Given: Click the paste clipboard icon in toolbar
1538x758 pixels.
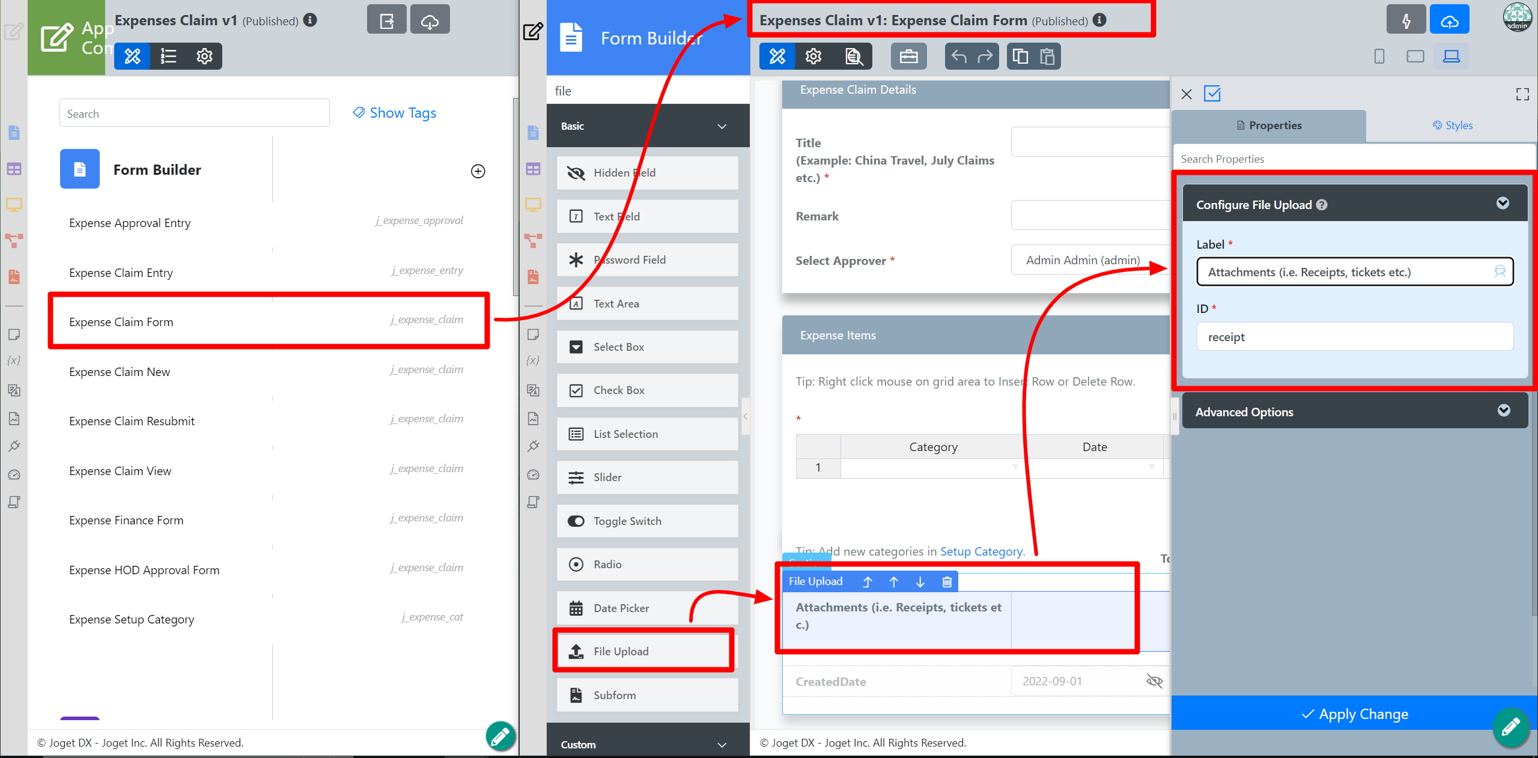Looking at the screenshot, I should [x=1047, y=56].
